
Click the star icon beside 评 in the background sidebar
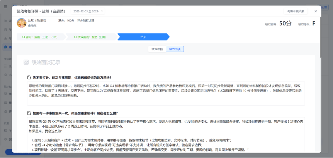5,21
